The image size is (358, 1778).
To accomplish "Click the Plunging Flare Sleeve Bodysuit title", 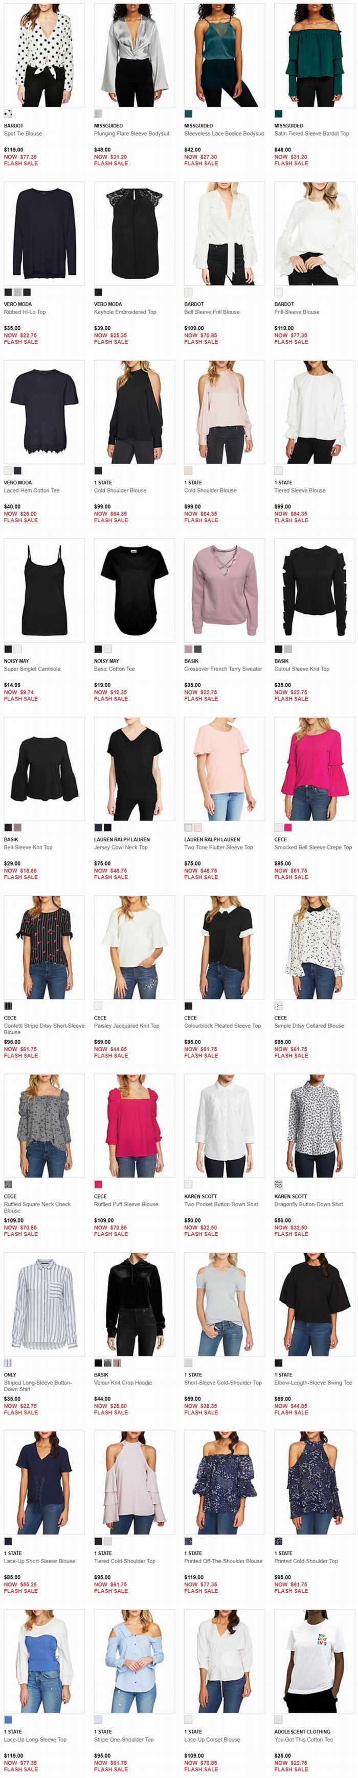I will point(131,134).
